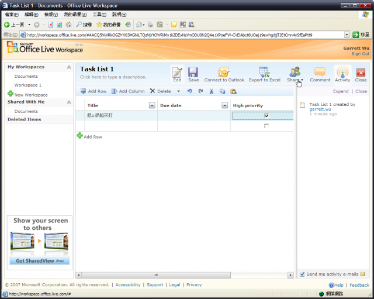The image size is (374, 299).
Task: Toggle Send me activity e-mails checkbox
Action: [x=302, y=274]
